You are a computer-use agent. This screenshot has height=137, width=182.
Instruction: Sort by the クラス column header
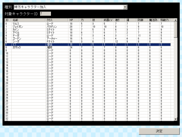pos(57,20)
